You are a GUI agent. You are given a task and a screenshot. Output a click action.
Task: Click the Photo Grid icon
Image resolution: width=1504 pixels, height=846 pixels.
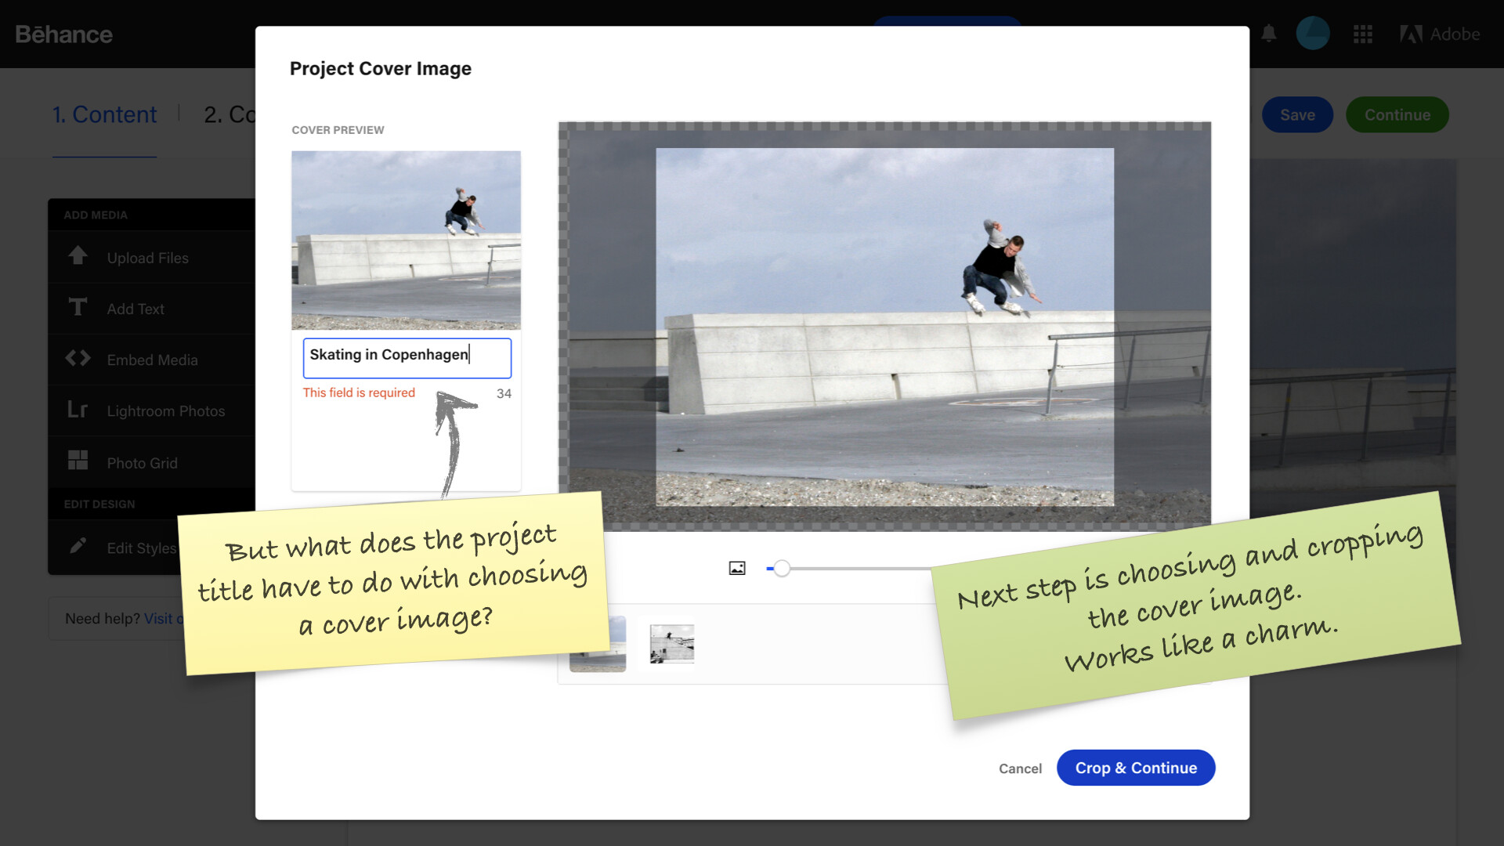pyautogui.click(x=78, y=461)
